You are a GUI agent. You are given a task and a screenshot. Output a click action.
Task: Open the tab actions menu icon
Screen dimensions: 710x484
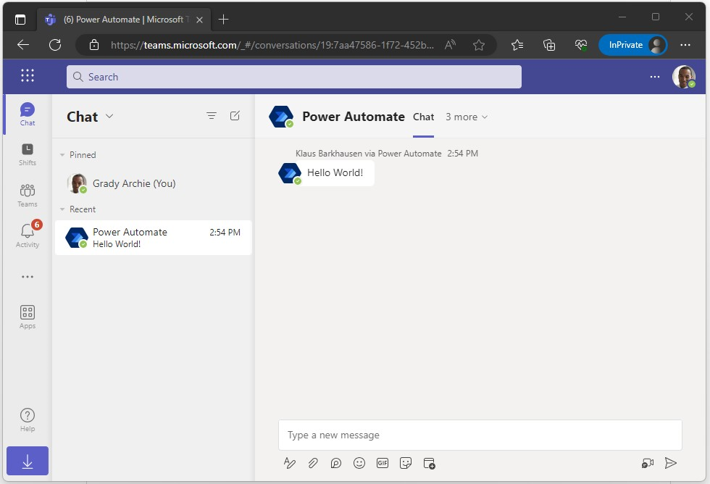(x=20, y=20)
